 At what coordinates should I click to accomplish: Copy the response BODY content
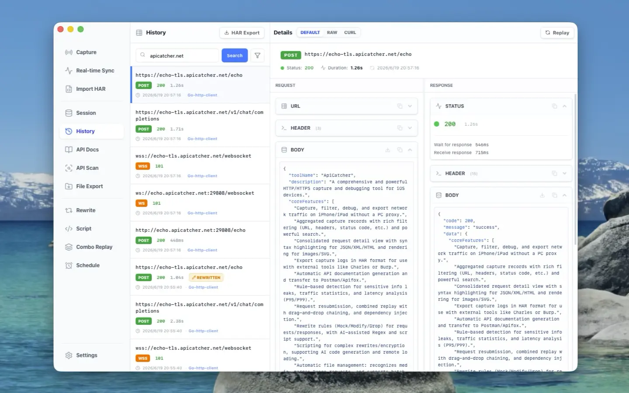(554, 195)
